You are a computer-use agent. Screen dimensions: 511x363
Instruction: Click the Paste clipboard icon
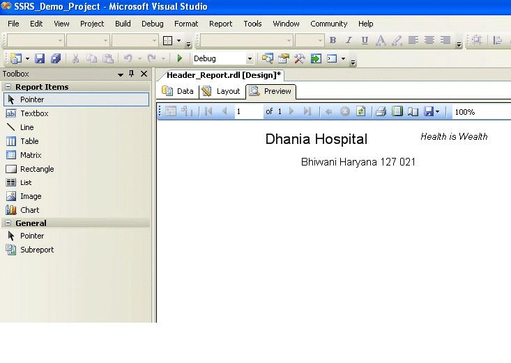(x=108, y=58)
